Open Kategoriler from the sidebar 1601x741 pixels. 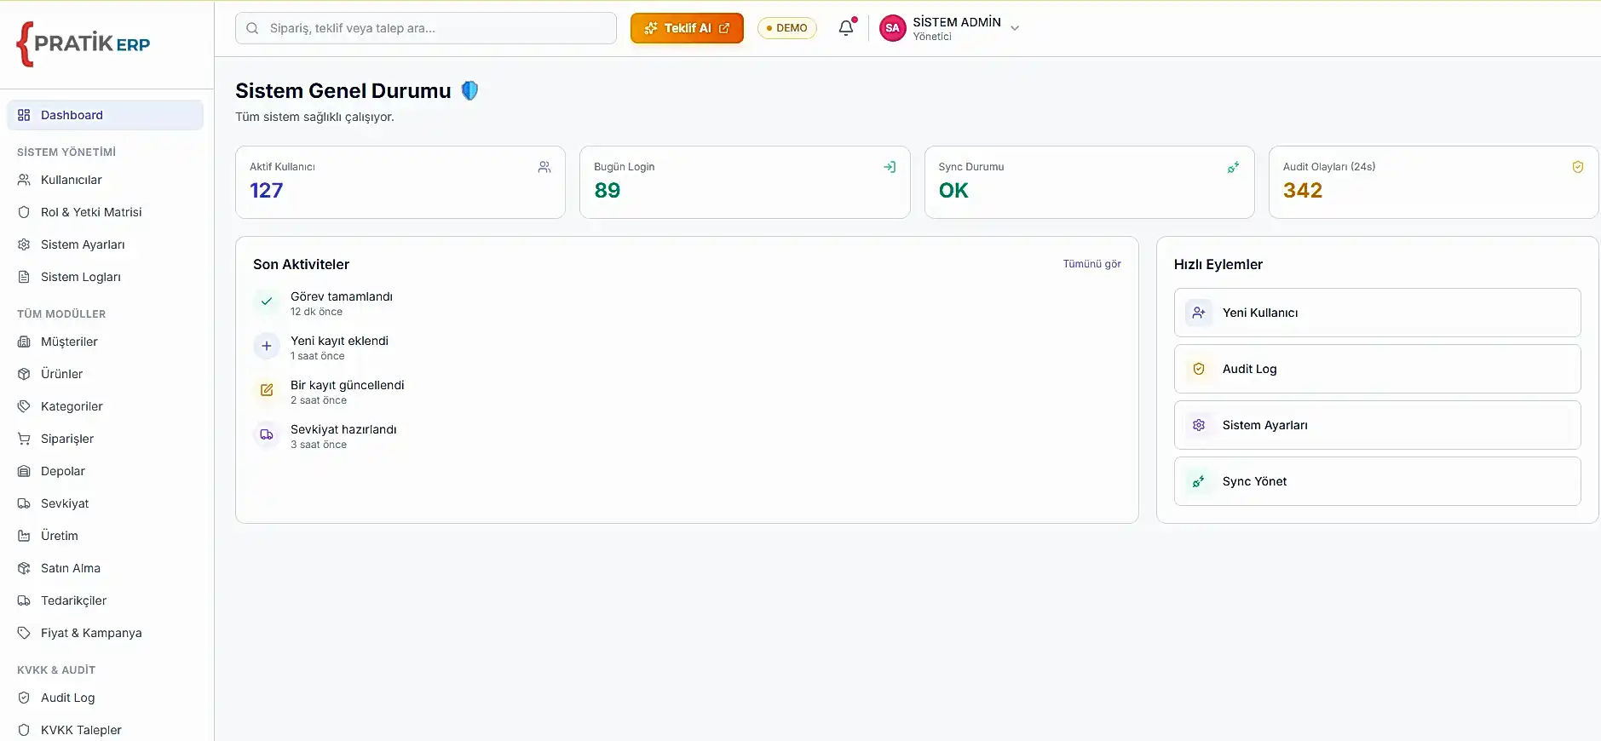[105, 406]
